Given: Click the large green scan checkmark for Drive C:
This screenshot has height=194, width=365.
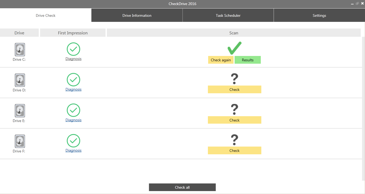Looking at the screenshot, I should [x=234, y=48].
